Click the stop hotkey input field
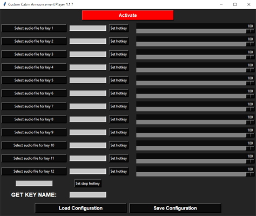Viewport: 256px width, 216px height. (x=34, y=184)
